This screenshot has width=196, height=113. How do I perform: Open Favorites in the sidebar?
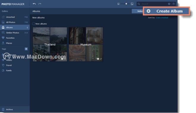(15, 38)
